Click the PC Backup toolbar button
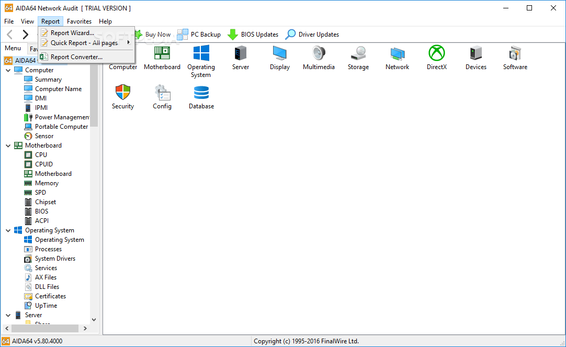Viewport: 566px width, 347px height. pyautogui.click(x=199, y=35)
